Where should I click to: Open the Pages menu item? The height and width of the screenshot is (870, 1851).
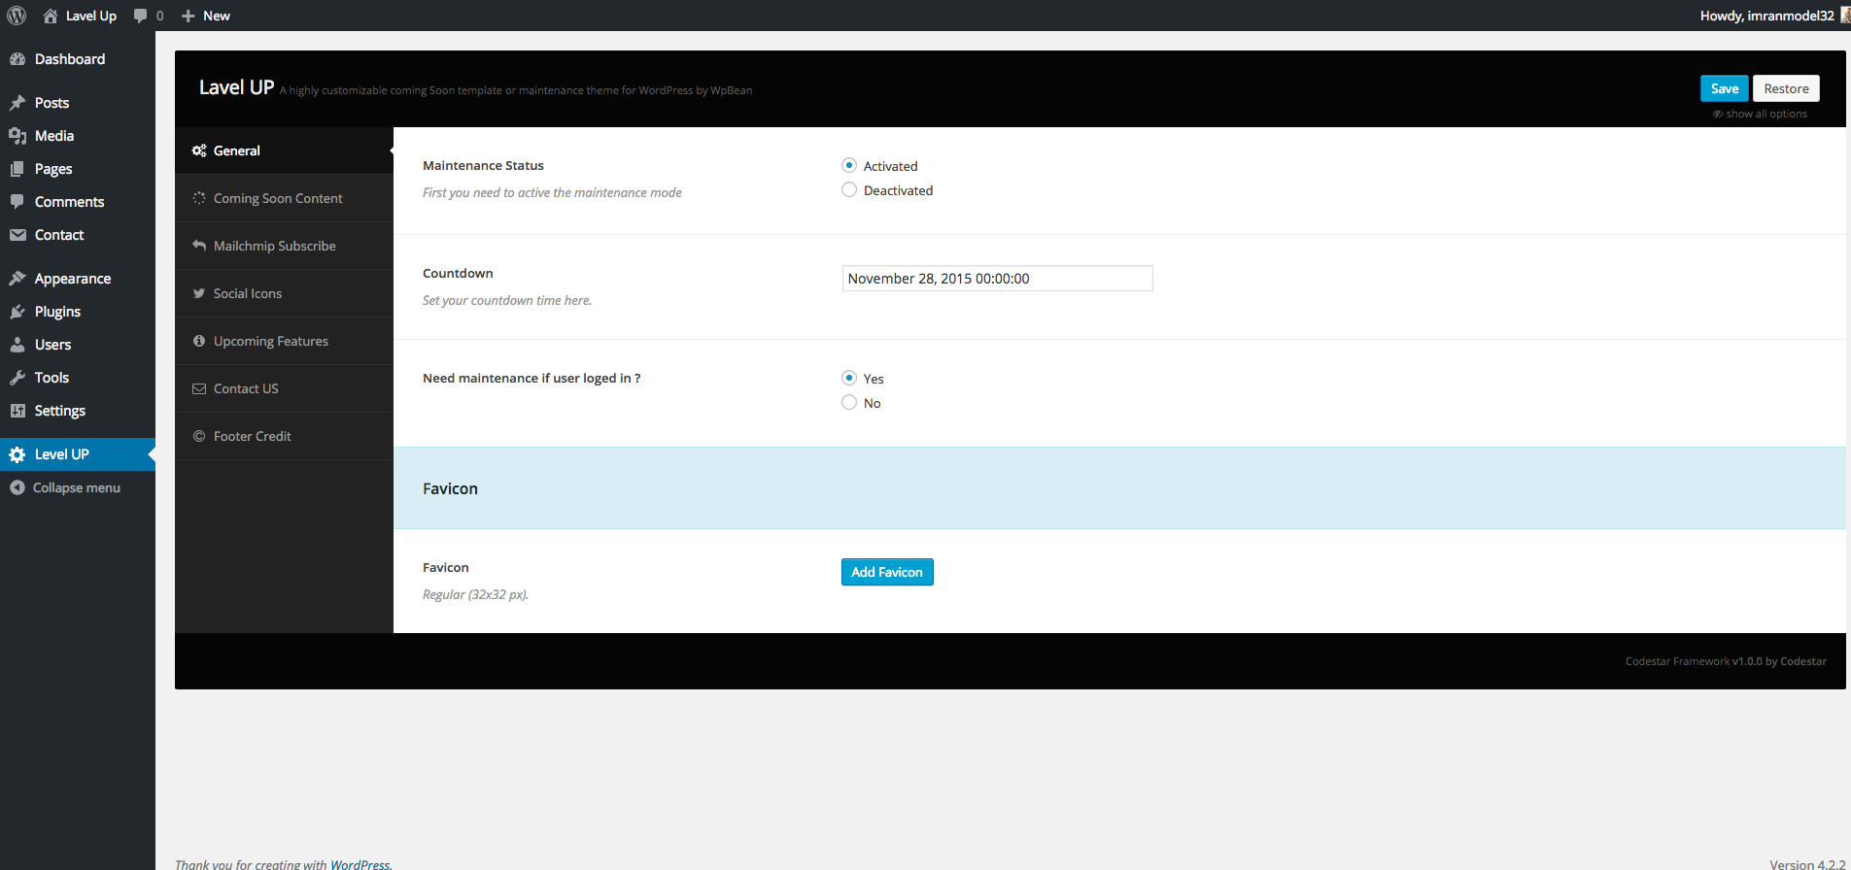(x=78, y=169)
